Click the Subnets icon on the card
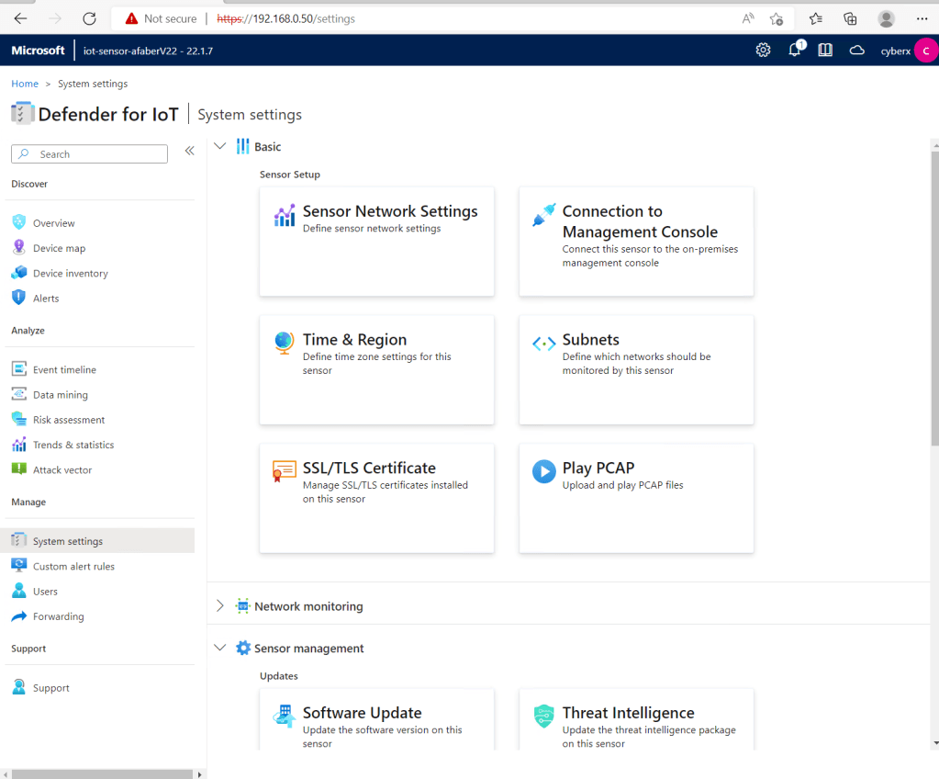The image size is (939, 779). click(x=543, y=344)
